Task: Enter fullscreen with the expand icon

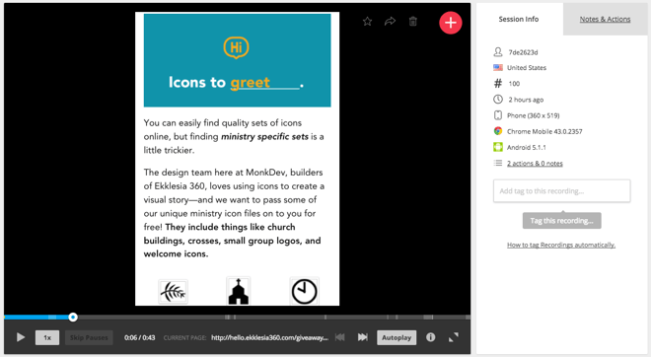Action: pyautogui.click(x=454, y=337)
